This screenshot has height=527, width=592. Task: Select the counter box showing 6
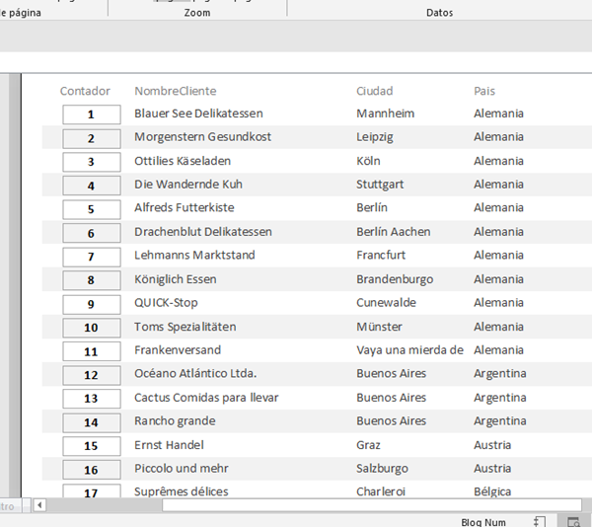tap(92, 233)
